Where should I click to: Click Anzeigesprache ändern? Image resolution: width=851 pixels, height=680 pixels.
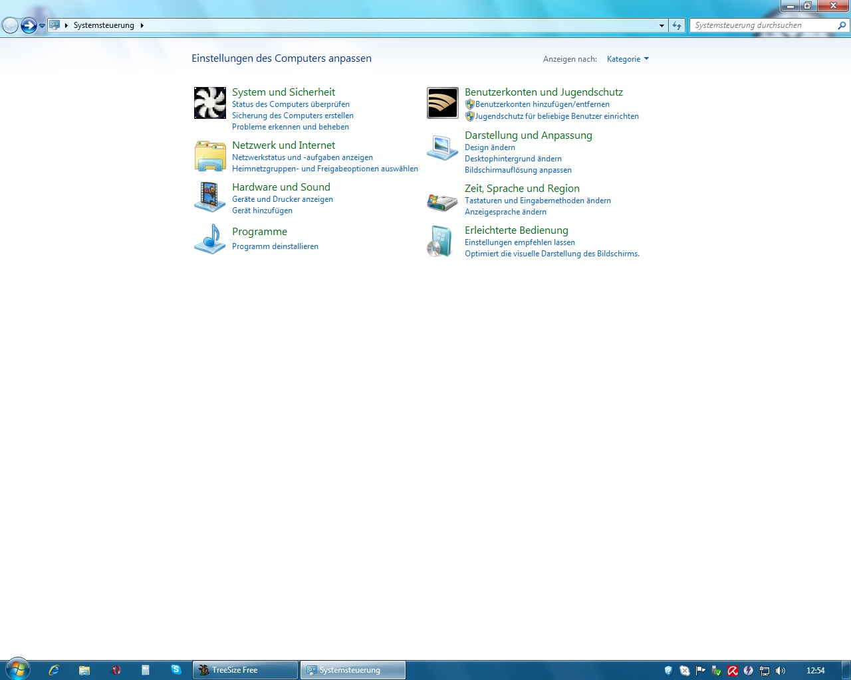click(505, 212)
